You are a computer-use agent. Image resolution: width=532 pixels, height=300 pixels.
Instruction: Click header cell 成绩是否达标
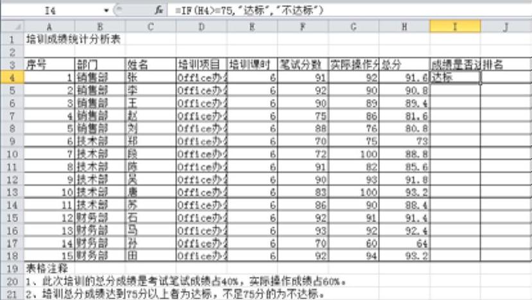[455, 64]
